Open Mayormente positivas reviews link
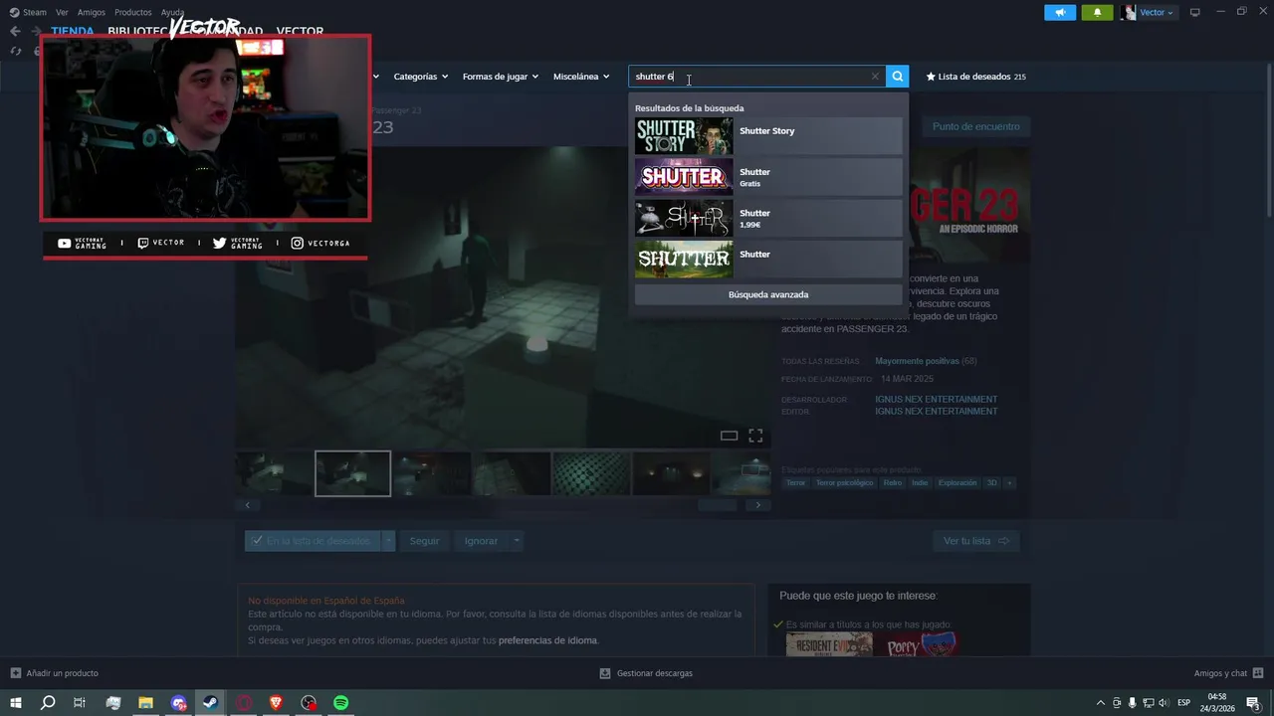The height and width of the screenshot is (716, 1274). (917, 361)
